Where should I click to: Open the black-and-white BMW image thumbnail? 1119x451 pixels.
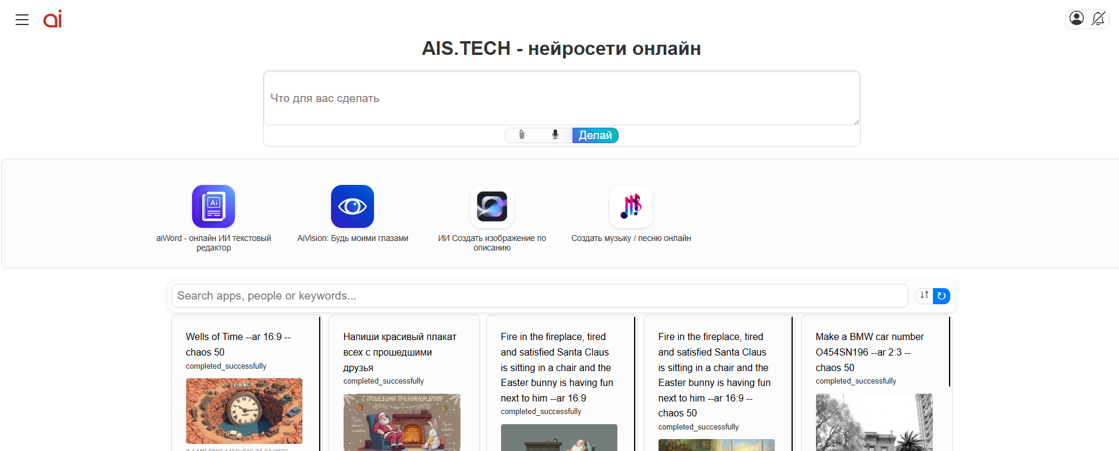(x=874, y=422)
